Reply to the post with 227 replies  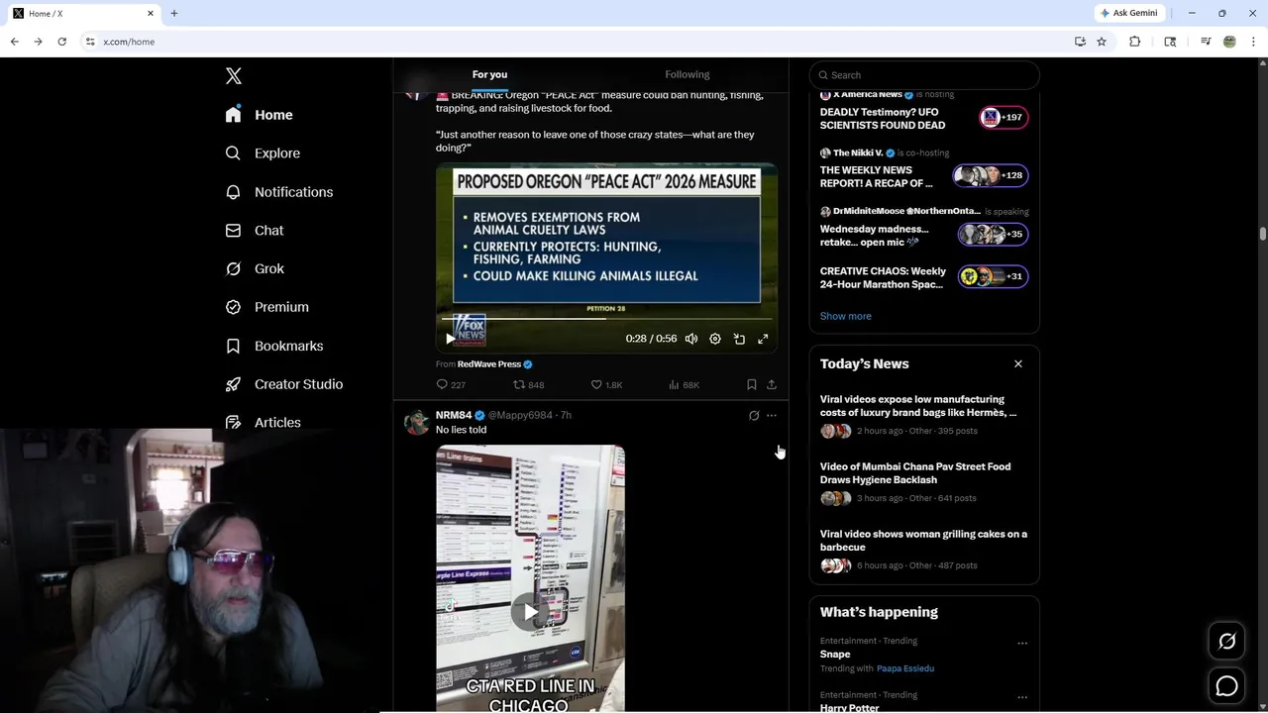tap(451, 384)
